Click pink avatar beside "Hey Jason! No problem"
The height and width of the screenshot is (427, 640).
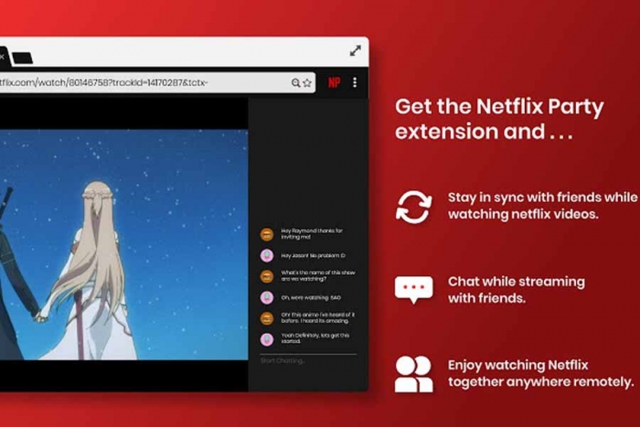tap(267, 255)
